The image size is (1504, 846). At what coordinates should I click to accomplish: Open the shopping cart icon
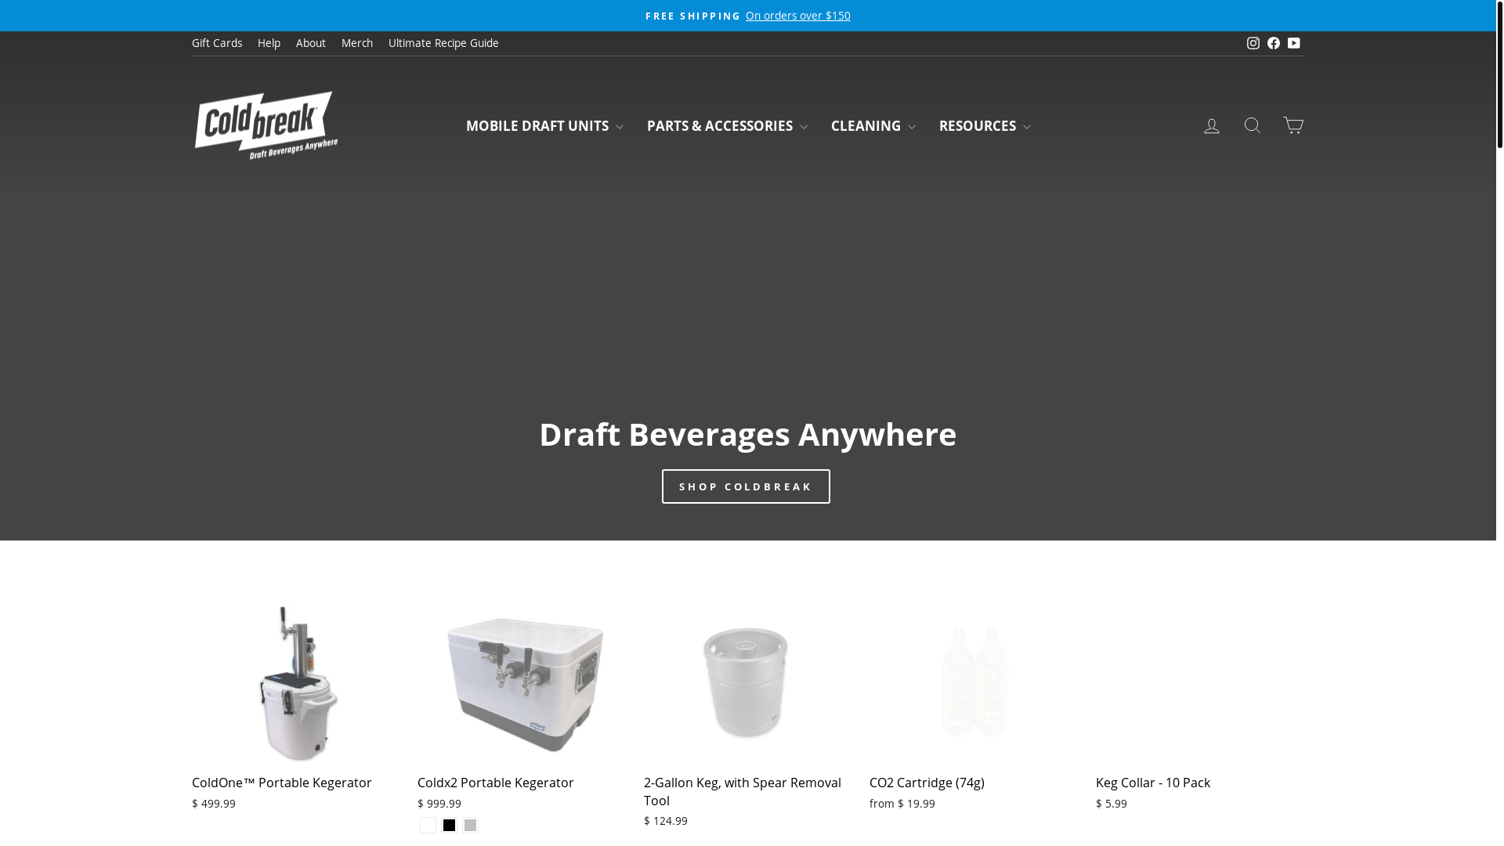1292,125
